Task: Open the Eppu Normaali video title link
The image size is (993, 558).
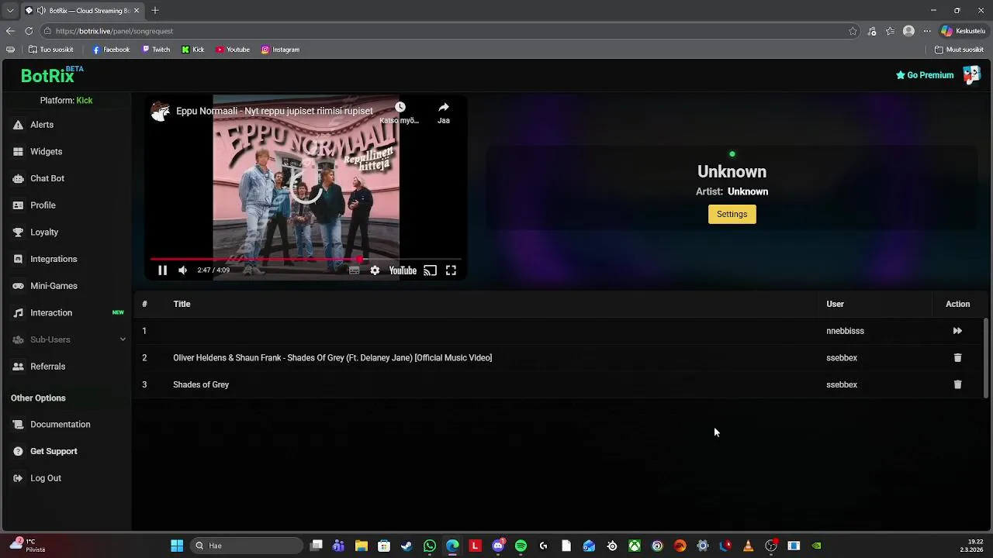Action: (x=275, y=111)
